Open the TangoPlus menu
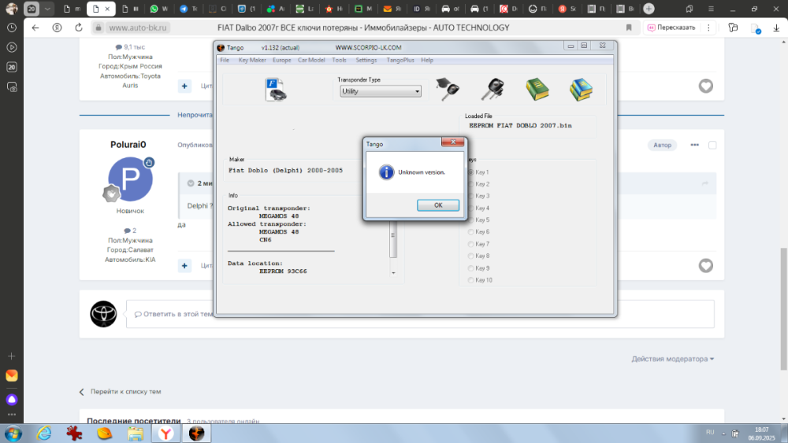The width and height of the screenshot is (788, 443). [400, 61]
